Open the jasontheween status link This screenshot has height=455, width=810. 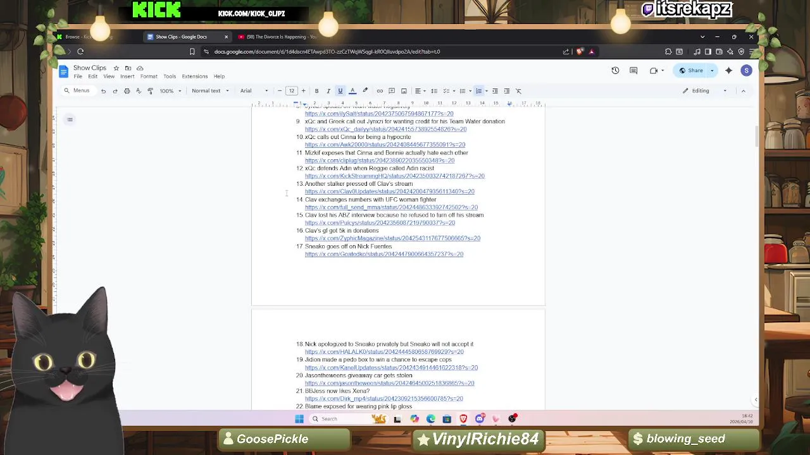click(x=389, y=383)
